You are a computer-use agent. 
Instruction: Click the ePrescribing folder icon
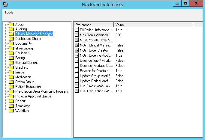click(x=11, y=48)
